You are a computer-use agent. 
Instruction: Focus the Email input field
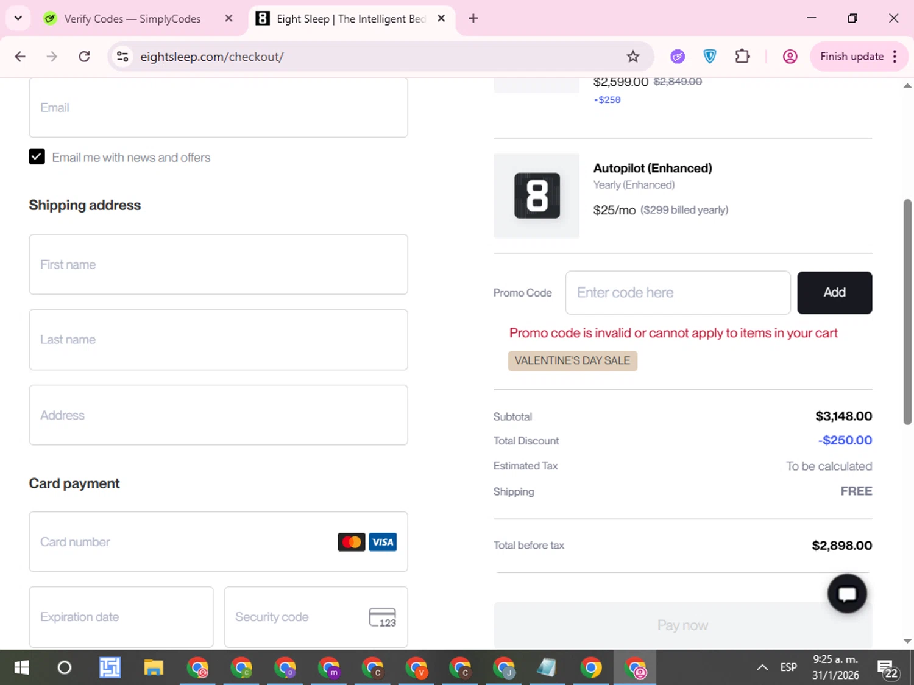[218, 107]
